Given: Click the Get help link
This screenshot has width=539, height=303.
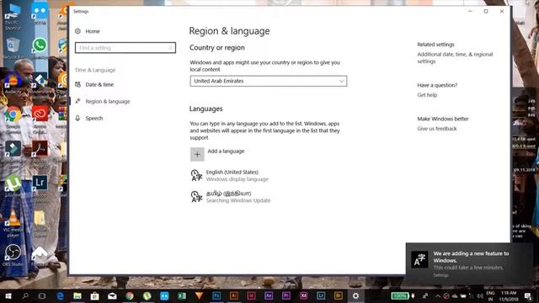Looking at the screenshot, I should coord(427,95).
